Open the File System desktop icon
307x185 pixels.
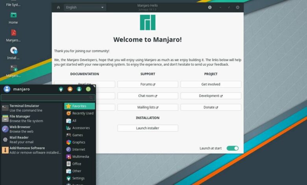pyautogui.click(x=13, y=4)
